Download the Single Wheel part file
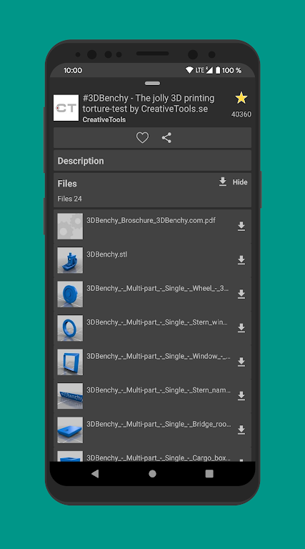This screenshot has height=549, width=305. (241, 294)
